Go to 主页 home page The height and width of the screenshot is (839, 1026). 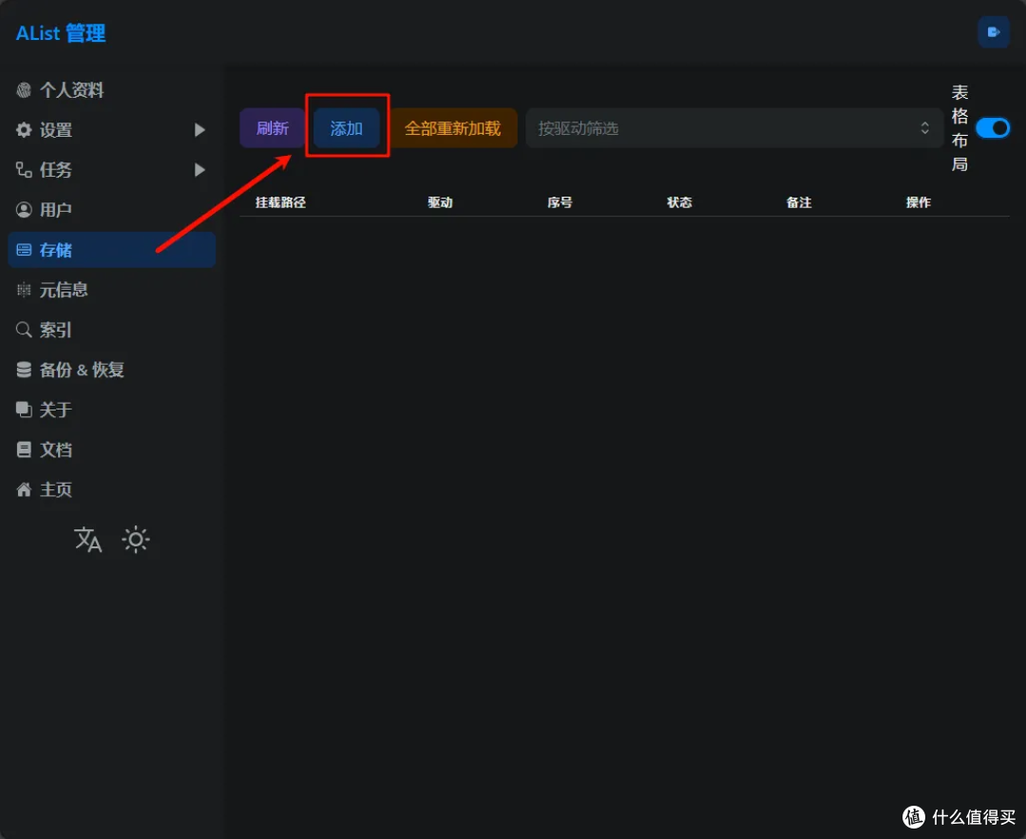pyautogui.click(x=112, y=489)
